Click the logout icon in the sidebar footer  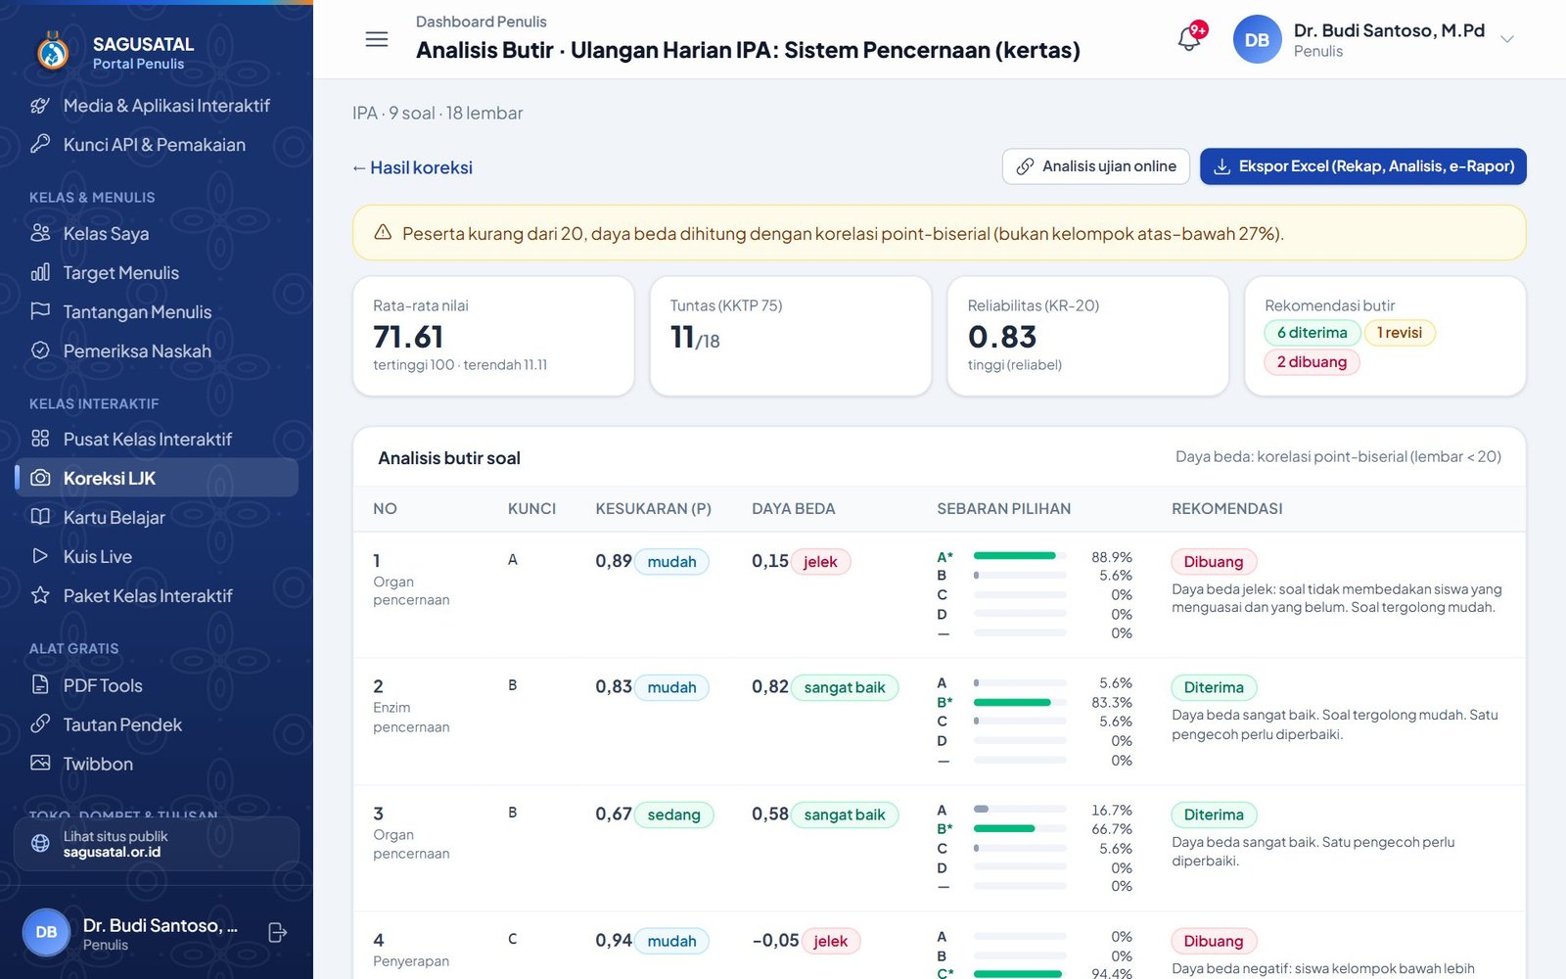click(277, 933)
